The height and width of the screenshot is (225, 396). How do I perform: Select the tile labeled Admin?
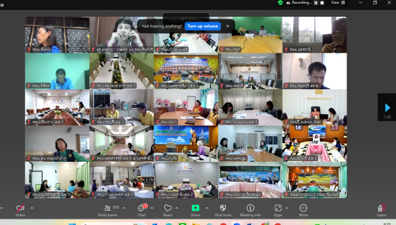(x=314, y=107)
